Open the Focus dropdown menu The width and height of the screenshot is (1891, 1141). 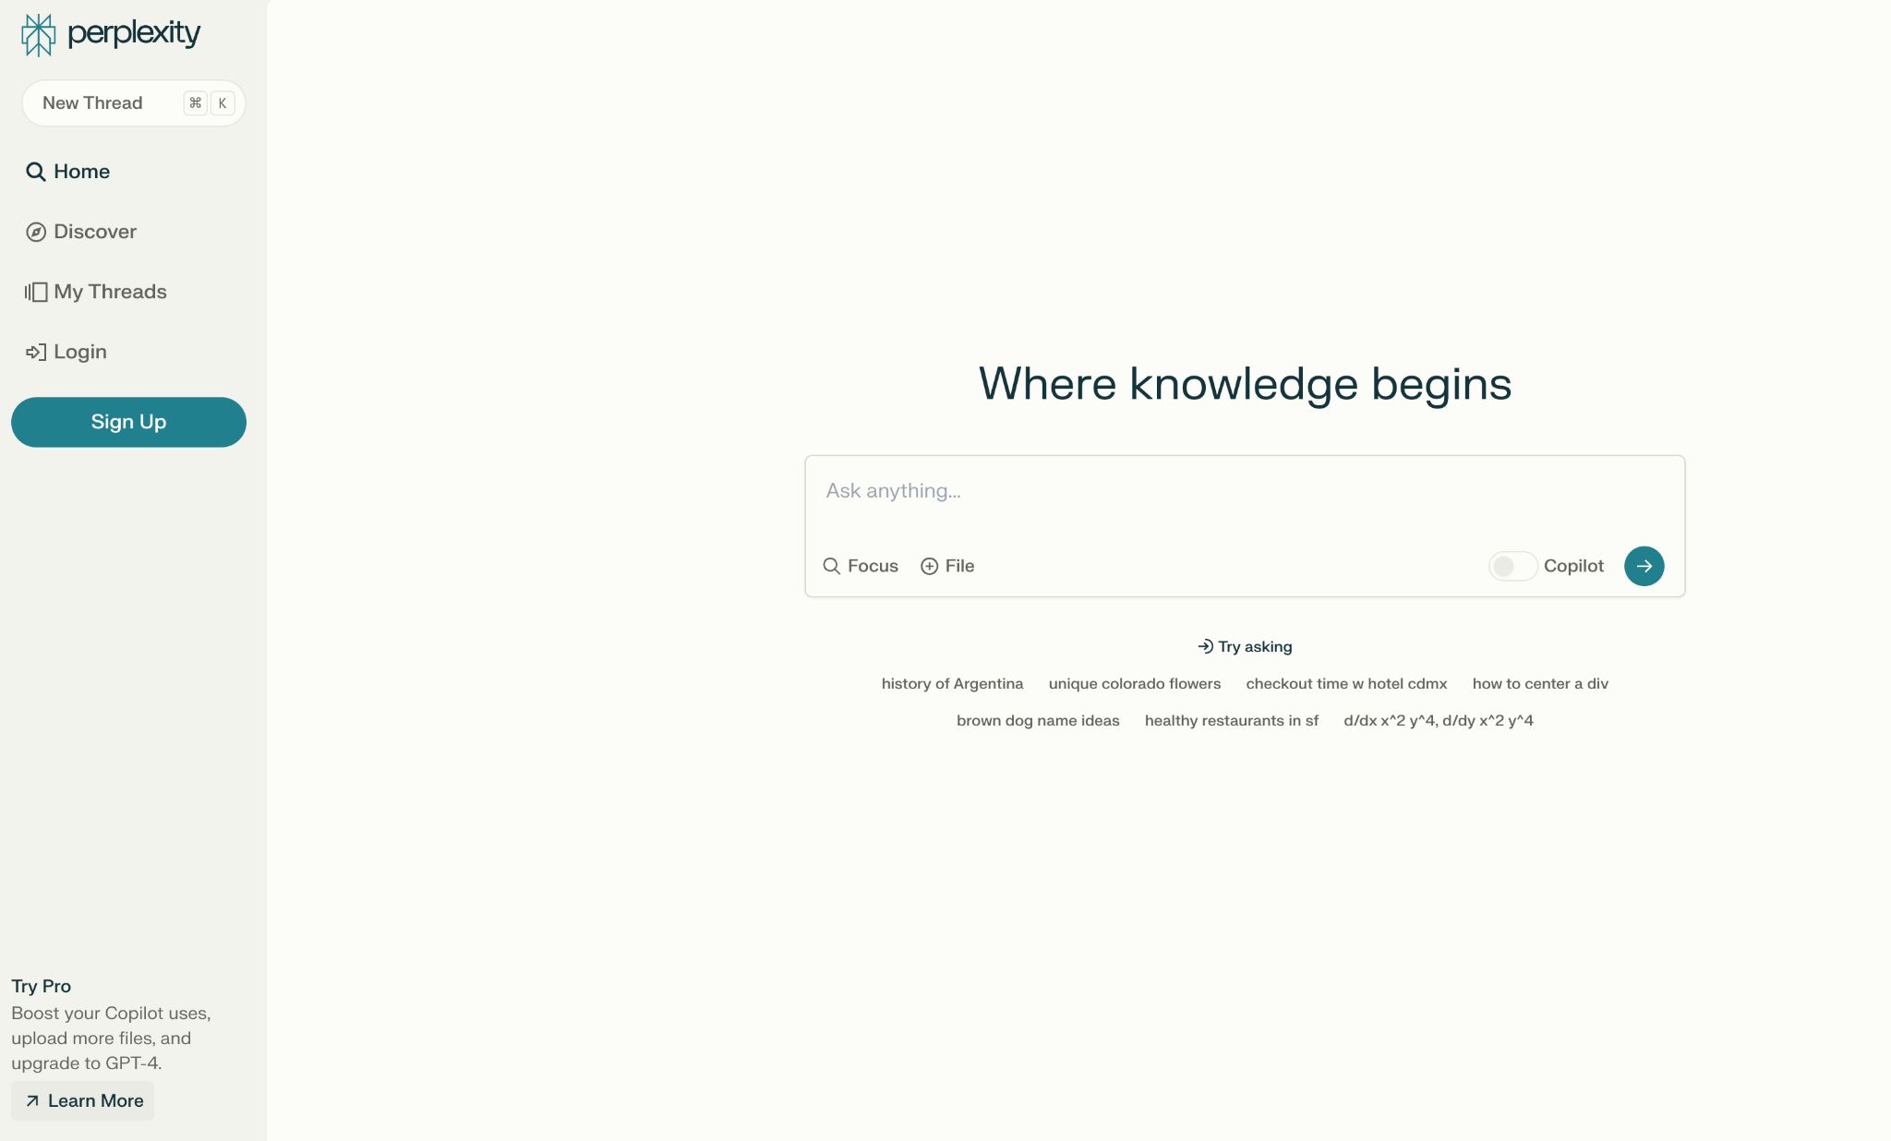861,564
